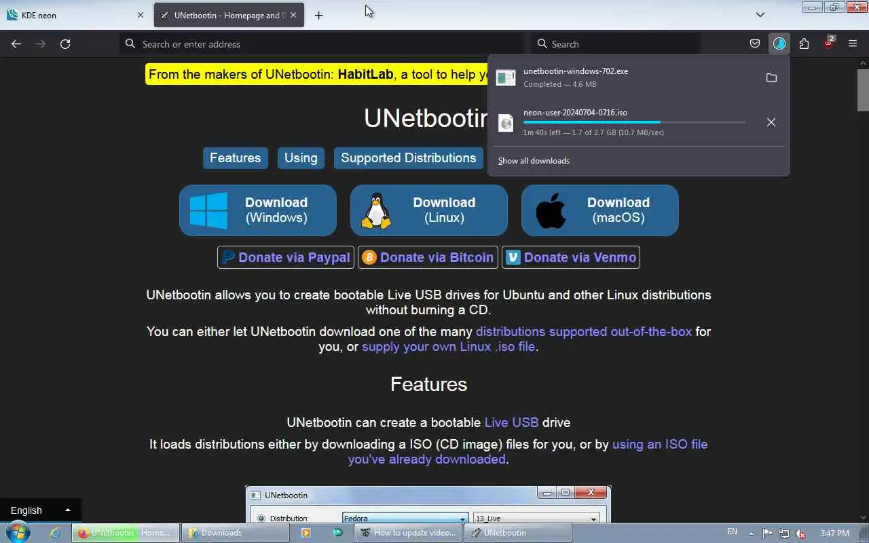The width and height of the screenshot is (869, 543).
Task: Follow 'supply your own Linux .iso file' link
Action: [448, 346]
